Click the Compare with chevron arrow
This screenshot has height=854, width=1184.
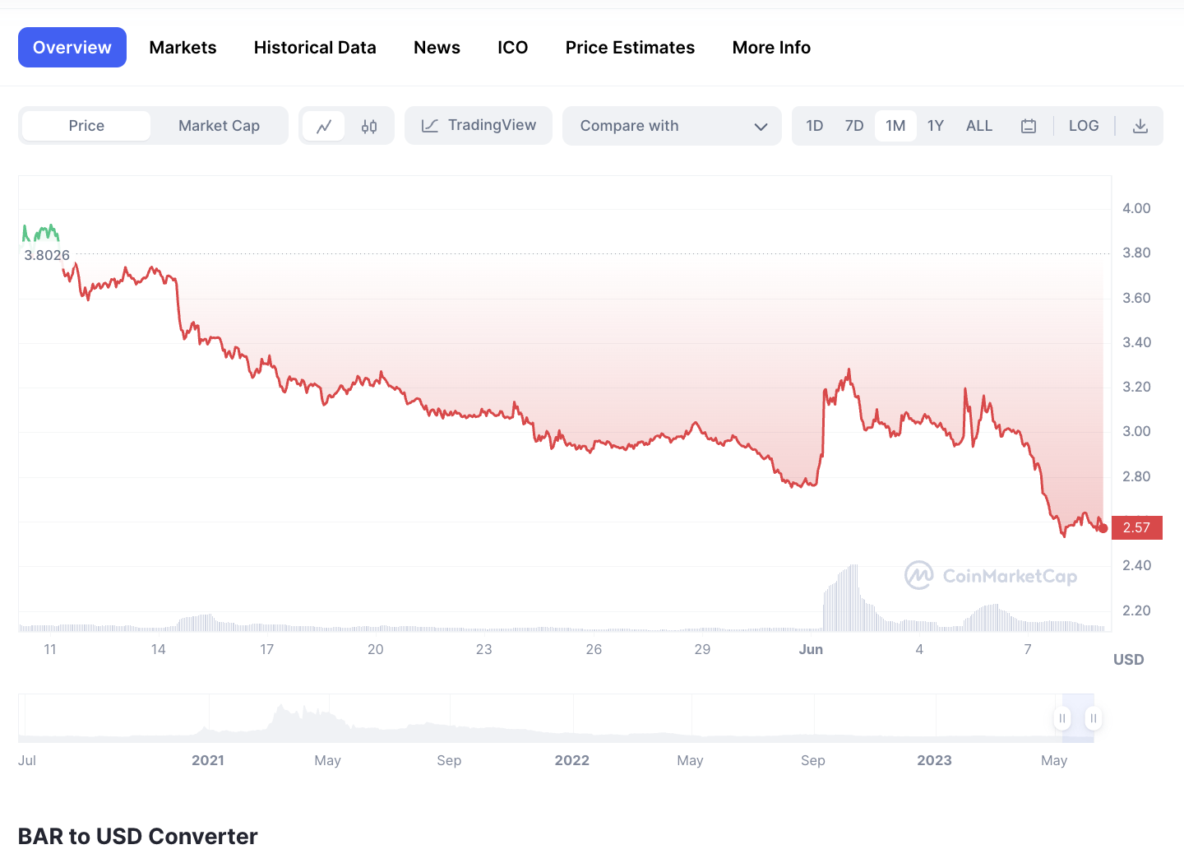click(x=761, y=127)
